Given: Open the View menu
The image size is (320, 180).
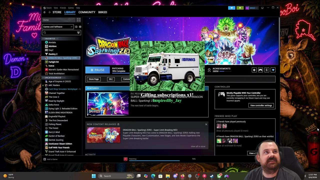Looking at the screenshot, I should coord(56,8).
